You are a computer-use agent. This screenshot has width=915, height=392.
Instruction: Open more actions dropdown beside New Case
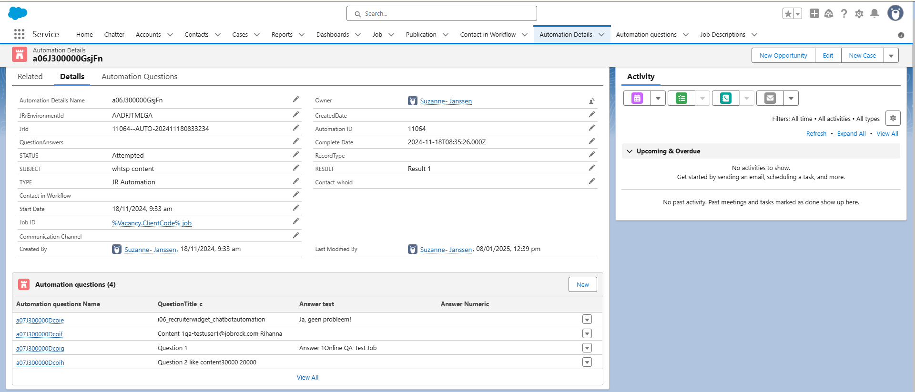891,56
